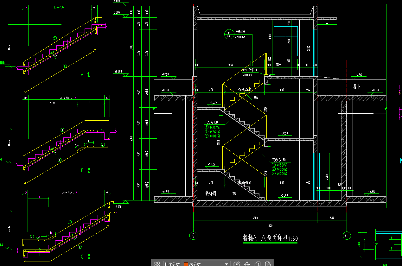Click the 覆土 soil cover label

tap(357, 87)
